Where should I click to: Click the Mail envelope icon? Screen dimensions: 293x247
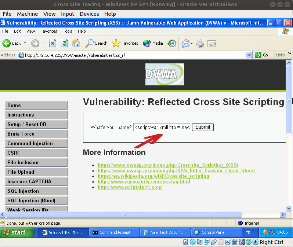pyautogui.click(x=186, y=43)
